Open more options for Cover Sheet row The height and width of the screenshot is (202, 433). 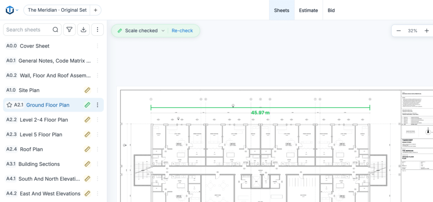point(97,46)
